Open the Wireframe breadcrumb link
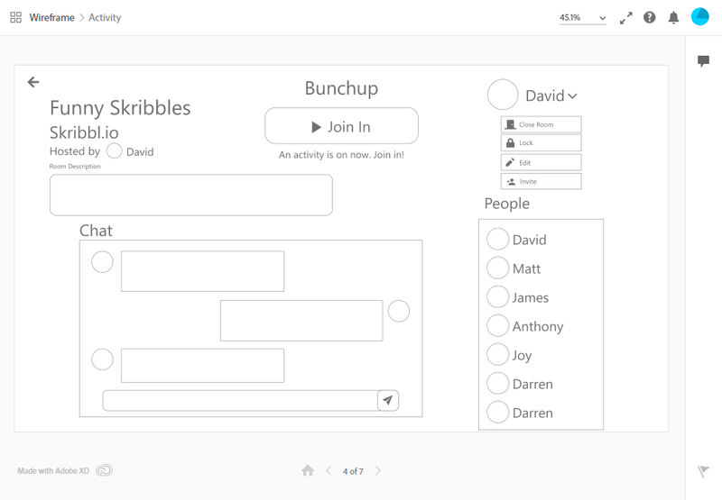 click(51, 17)
